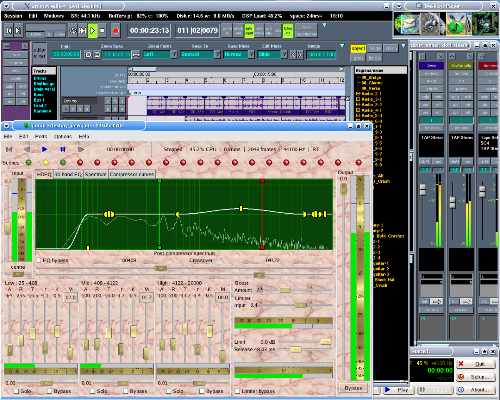Enable the EQ bypass checkbox
500x400 pixels.
(x=39, y=260)
